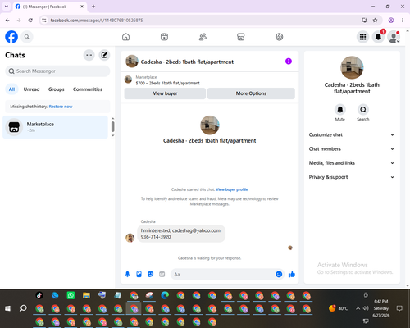View site information icon in address bar
The width and height of the screenshot is (410, 328).
44,20
